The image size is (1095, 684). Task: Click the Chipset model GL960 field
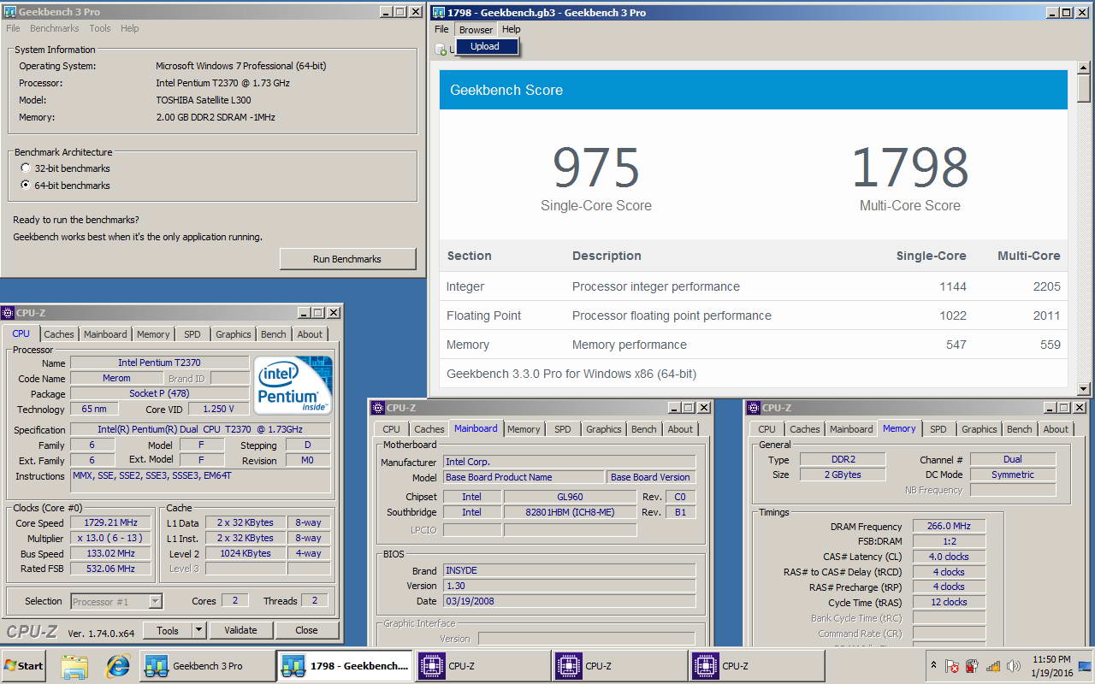(x=570, y=497)
